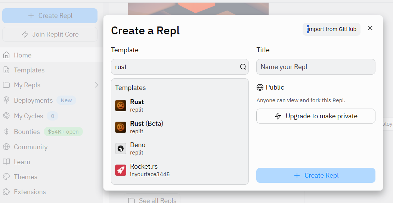Click the blue Create Repl dialog button
This screenshot has height=203, width=393.
(x=316, y=175)
